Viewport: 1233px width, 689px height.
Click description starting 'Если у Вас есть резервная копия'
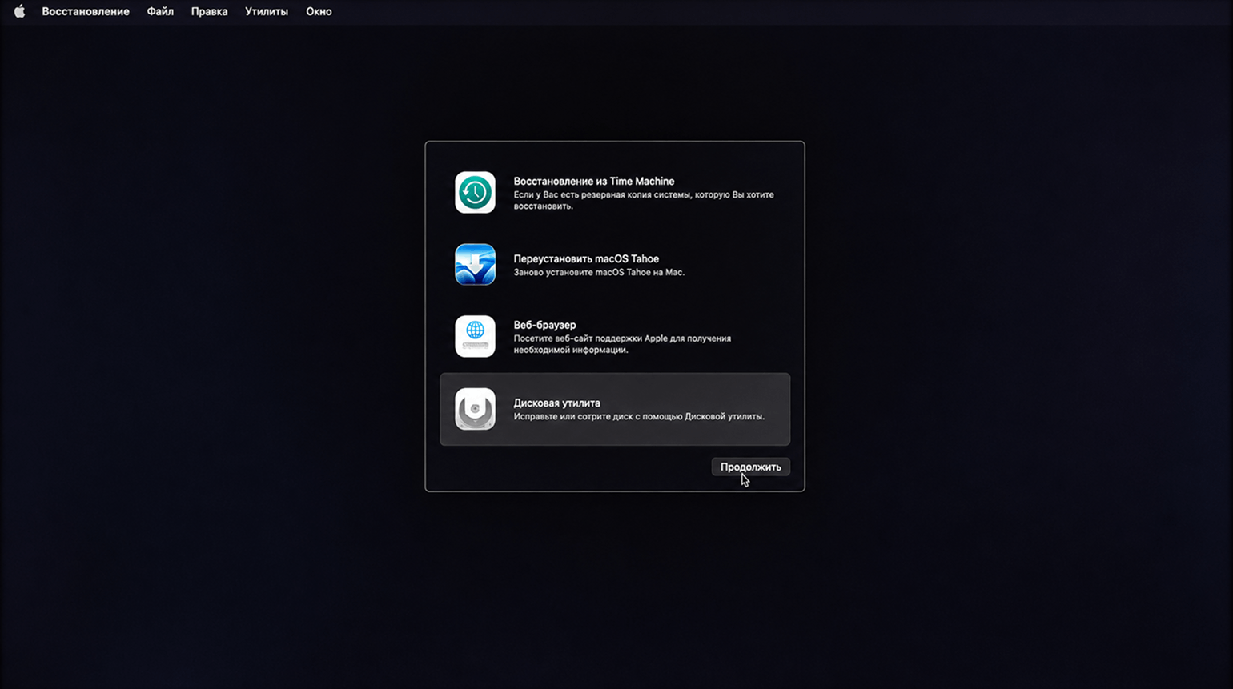coord(644,200)
